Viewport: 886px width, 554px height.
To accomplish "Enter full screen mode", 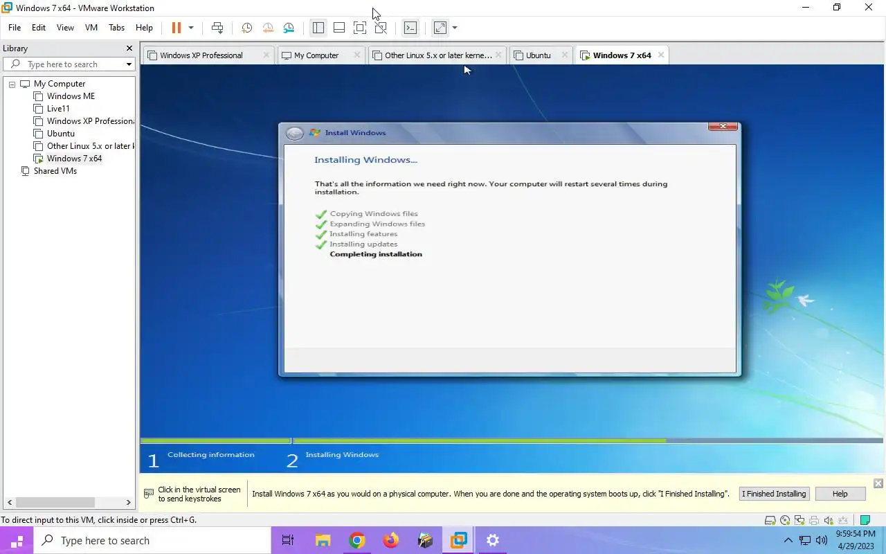I will click(x=360, y=28).
